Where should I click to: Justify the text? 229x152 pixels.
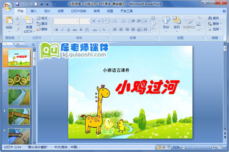(x=133, y=30)
